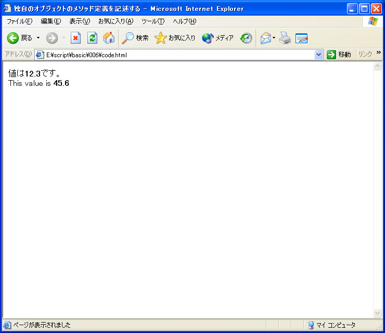This screenshot has width=385, height=333.
Task: Expand the address bar dropdown list
Action: pyautogui.click(x=319, y=55)
